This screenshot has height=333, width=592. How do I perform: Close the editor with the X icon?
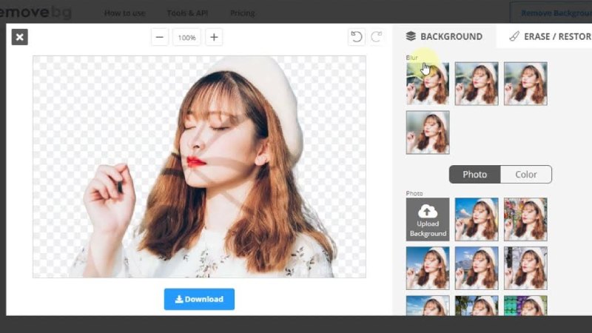pyautogui.click(x=19, y=37)
